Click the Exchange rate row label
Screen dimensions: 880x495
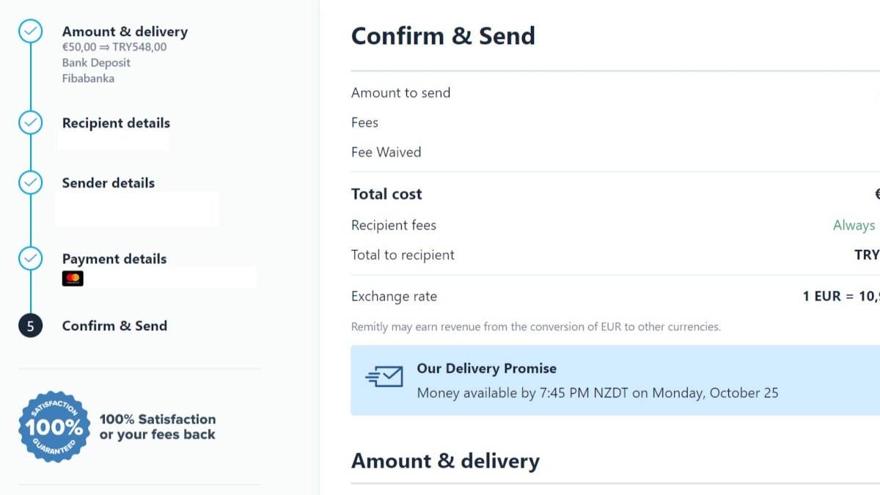(394, 297)
